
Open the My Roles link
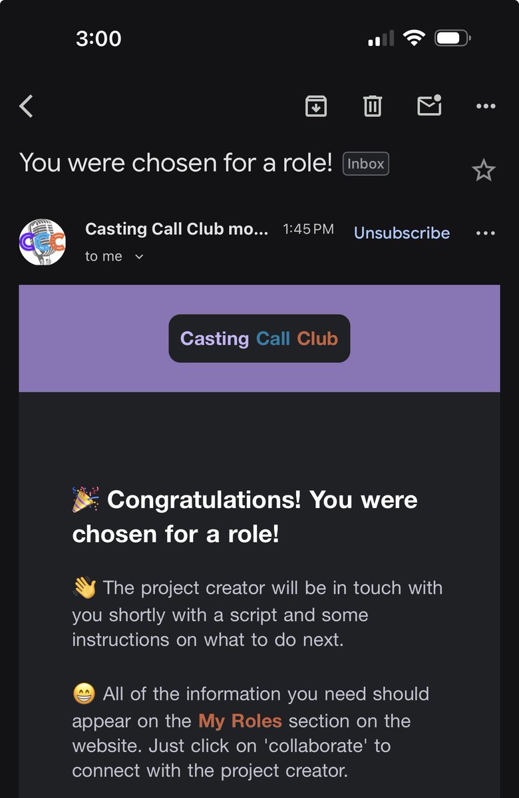tap(240, 721)
